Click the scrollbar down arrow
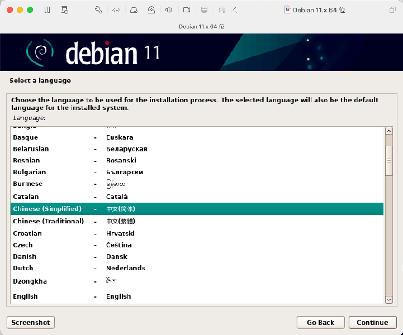 coord(389,300)
